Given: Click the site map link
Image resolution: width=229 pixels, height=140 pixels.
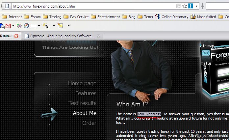Looking at the screenshot, I should tap(207, 46).
